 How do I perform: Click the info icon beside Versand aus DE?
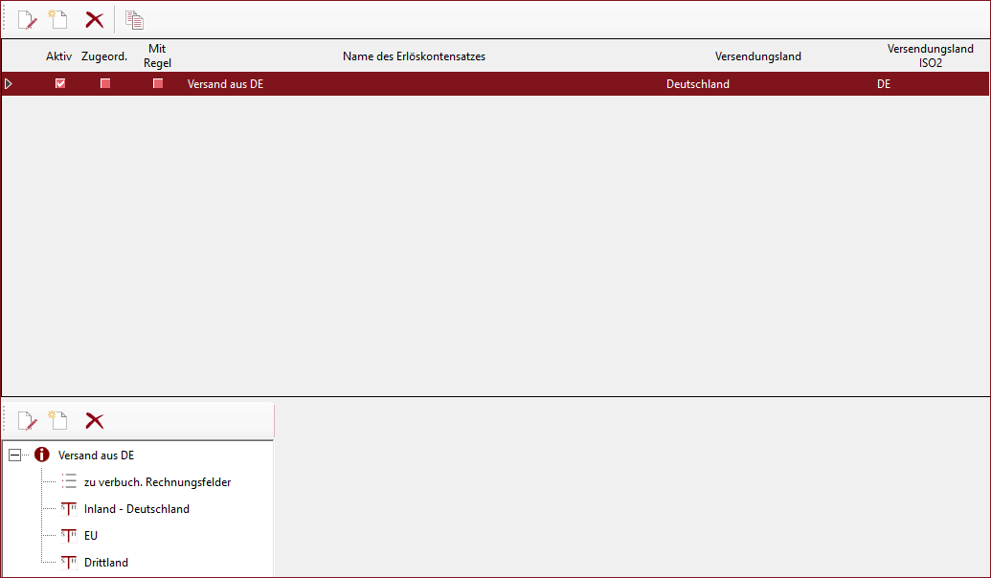coord(41,456)
